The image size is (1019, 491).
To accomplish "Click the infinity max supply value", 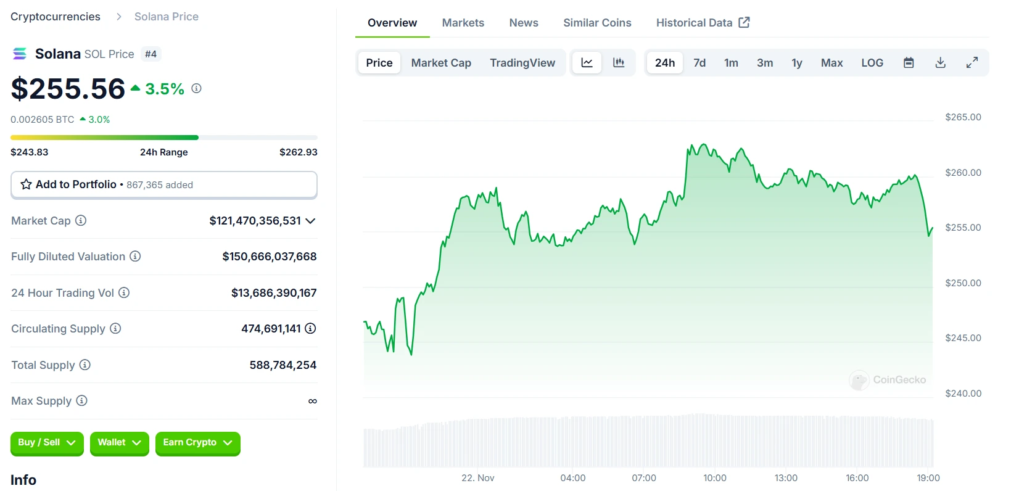I will click(x=313, y=401).
